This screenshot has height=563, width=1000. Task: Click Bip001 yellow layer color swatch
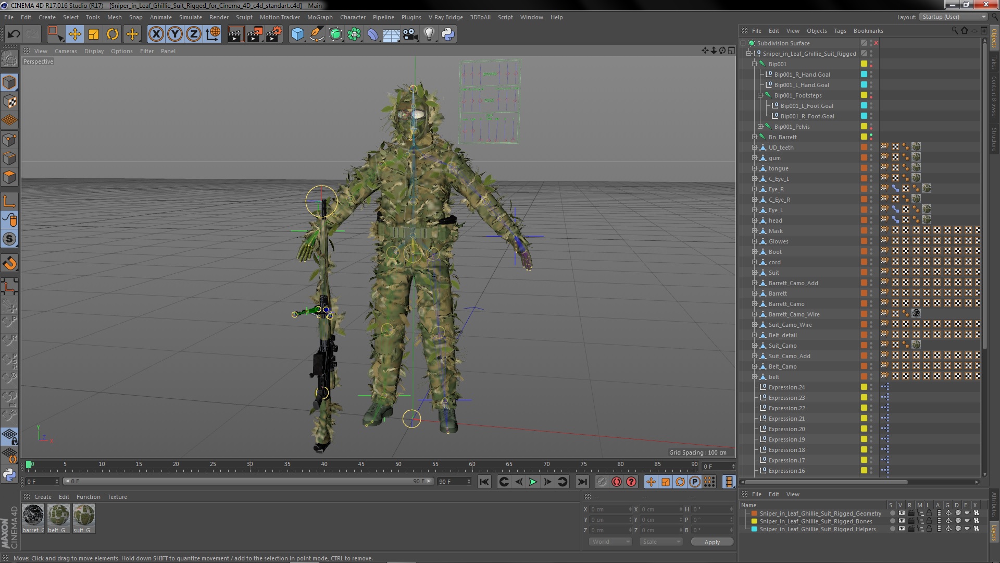(864, 64)
